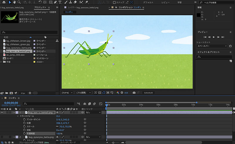Toggle the Snap checkbox in toolbar
Image resolution: width=235 pixels, height=144 pixels.
pyautogui.click(x=114, y=2)
